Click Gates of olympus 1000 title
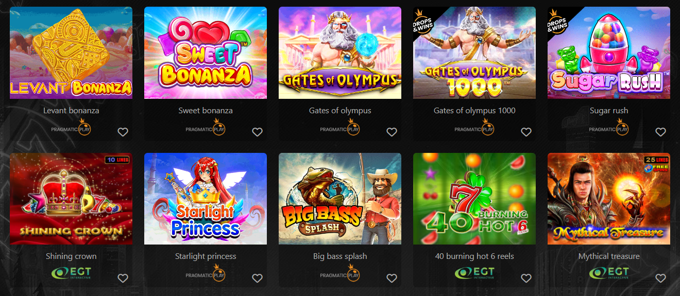 coord(474,110)
